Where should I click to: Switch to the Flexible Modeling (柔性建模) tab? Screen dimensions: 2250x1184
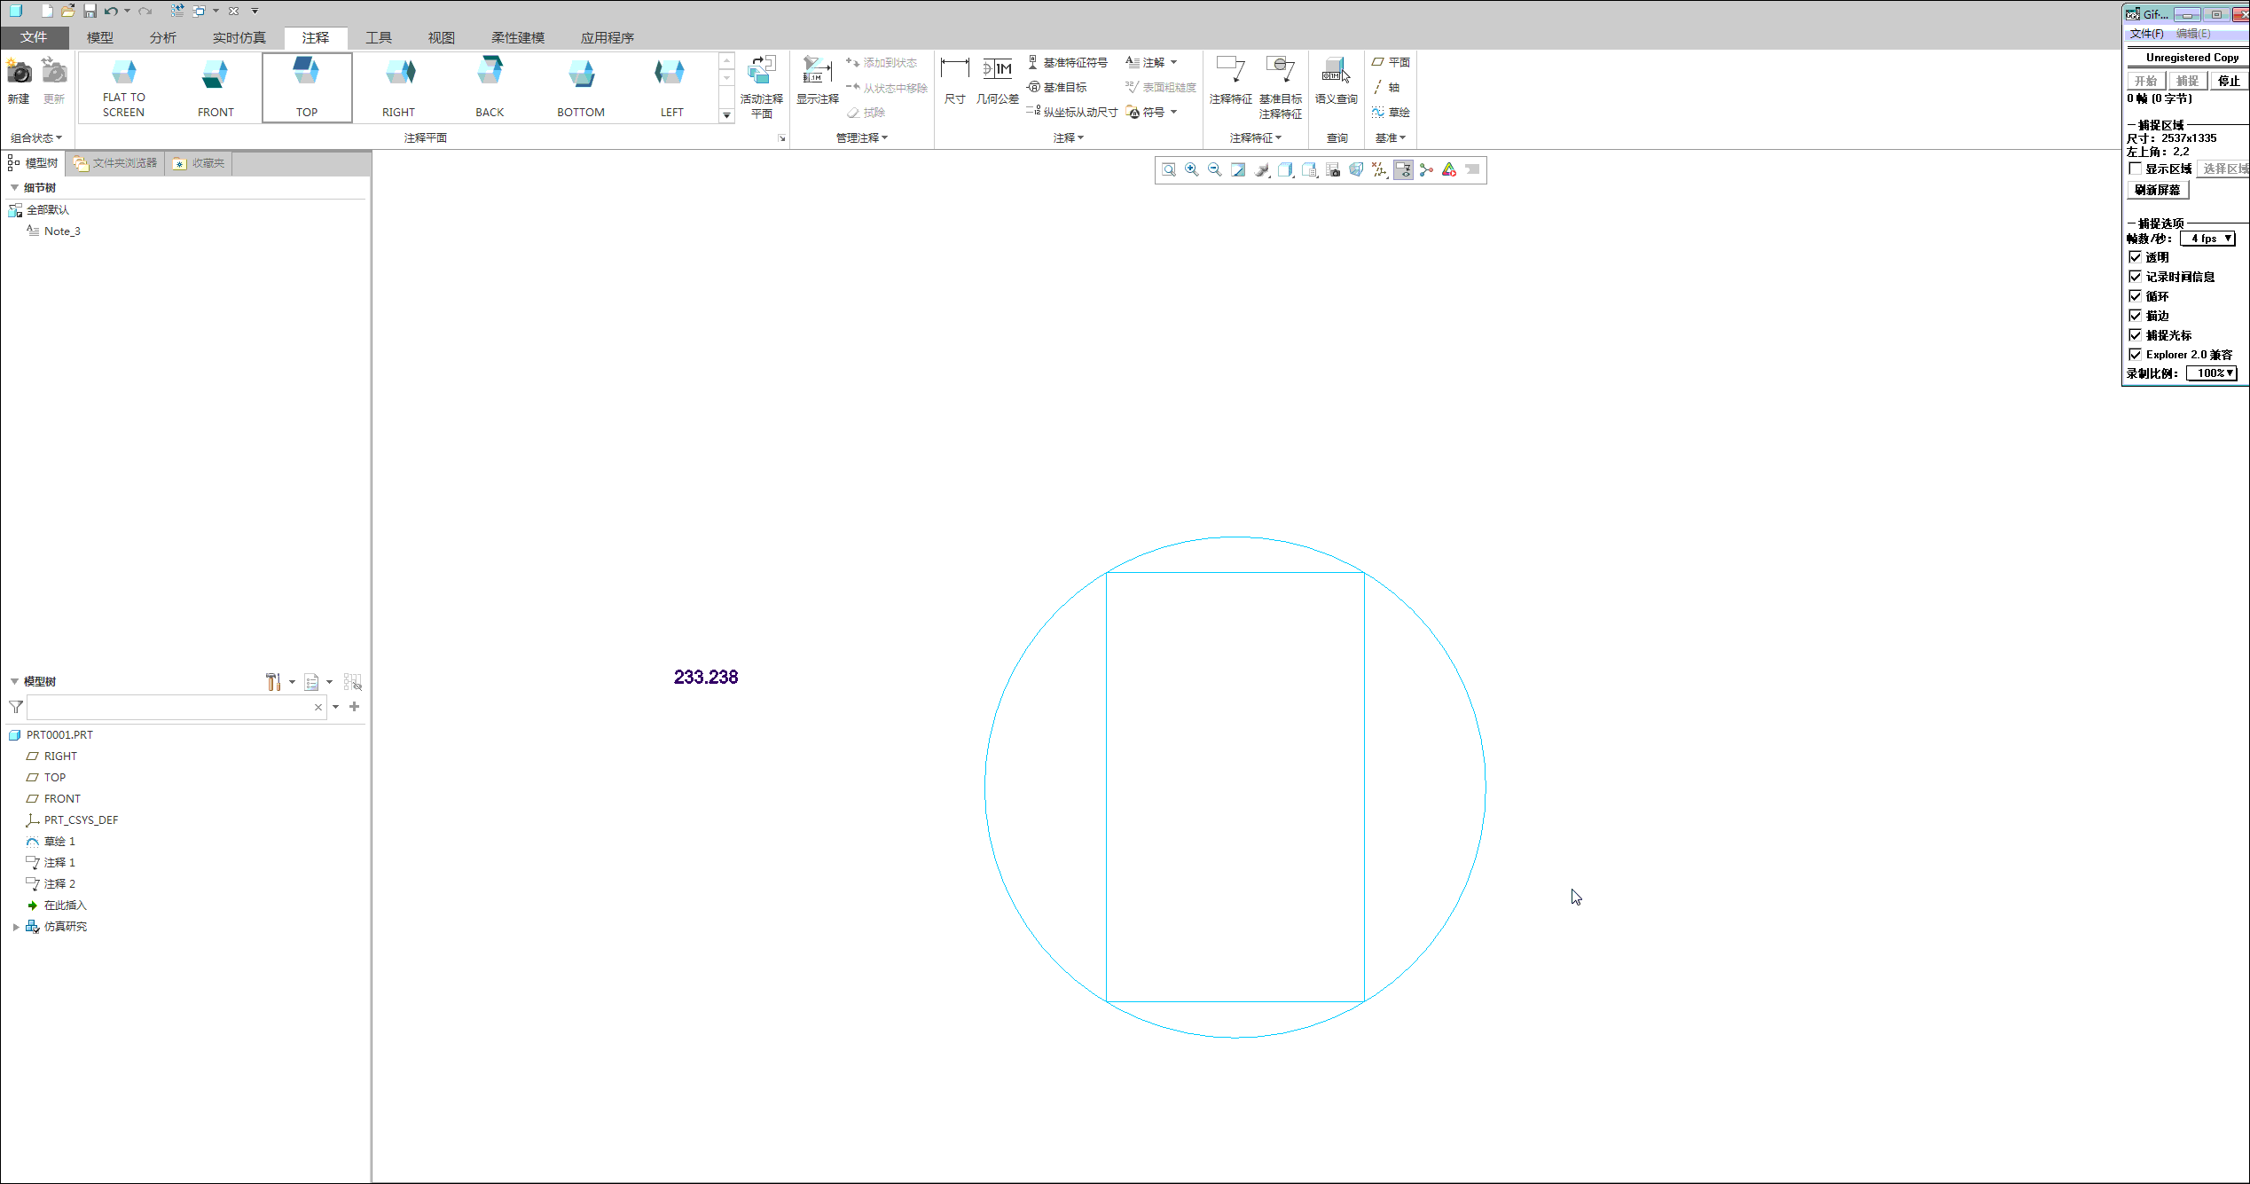tap(518, 37)
